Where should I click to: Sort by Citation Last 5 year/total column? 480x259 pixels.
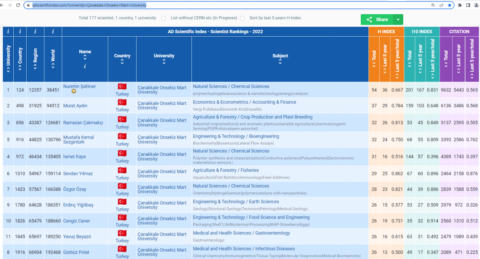[x=472, y=59]
